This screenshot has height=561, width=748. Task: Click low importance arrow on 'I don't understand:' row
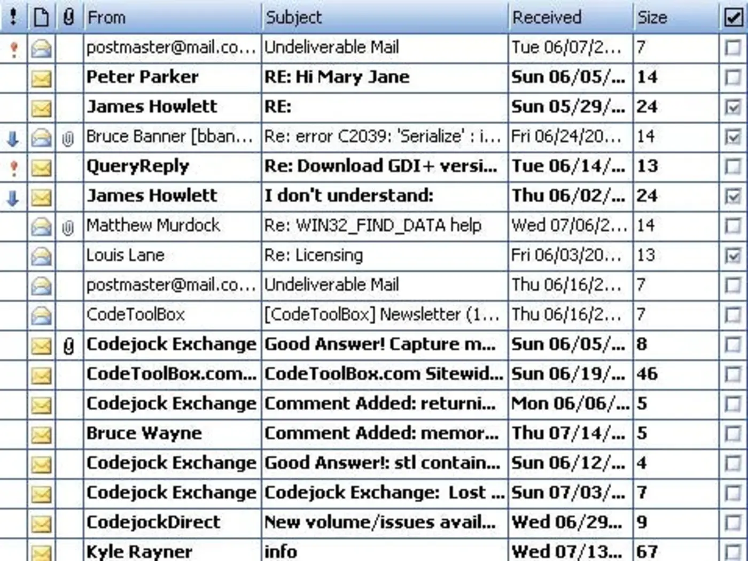click(13, 198)
